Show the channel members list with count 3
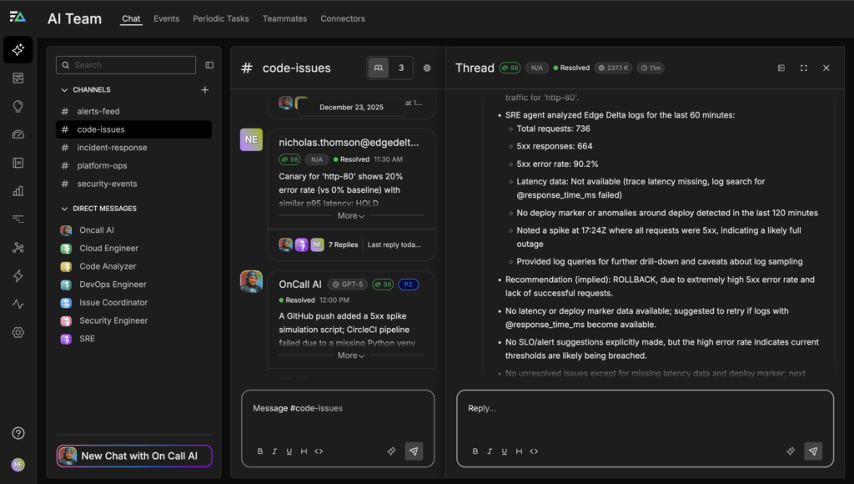The width and height of the screenshot is (854, 484). click(389, 68)
